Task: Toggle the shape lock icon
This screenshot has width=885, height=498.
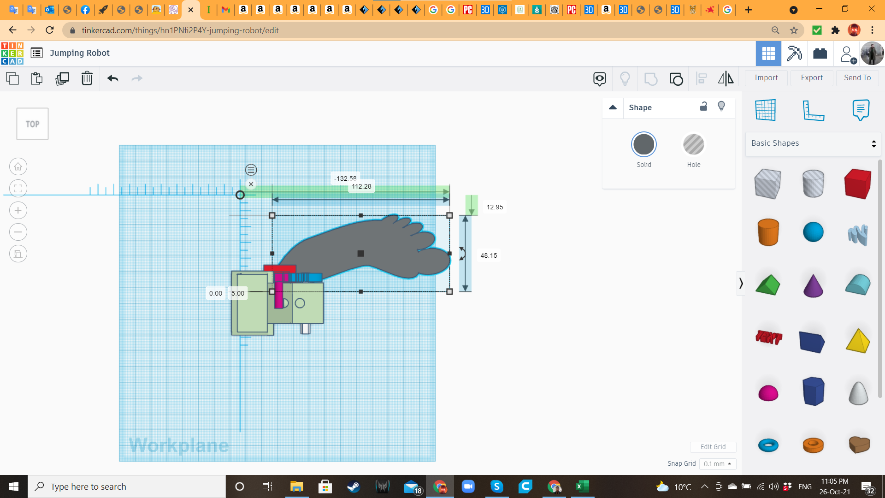Action: pos(703,107)
